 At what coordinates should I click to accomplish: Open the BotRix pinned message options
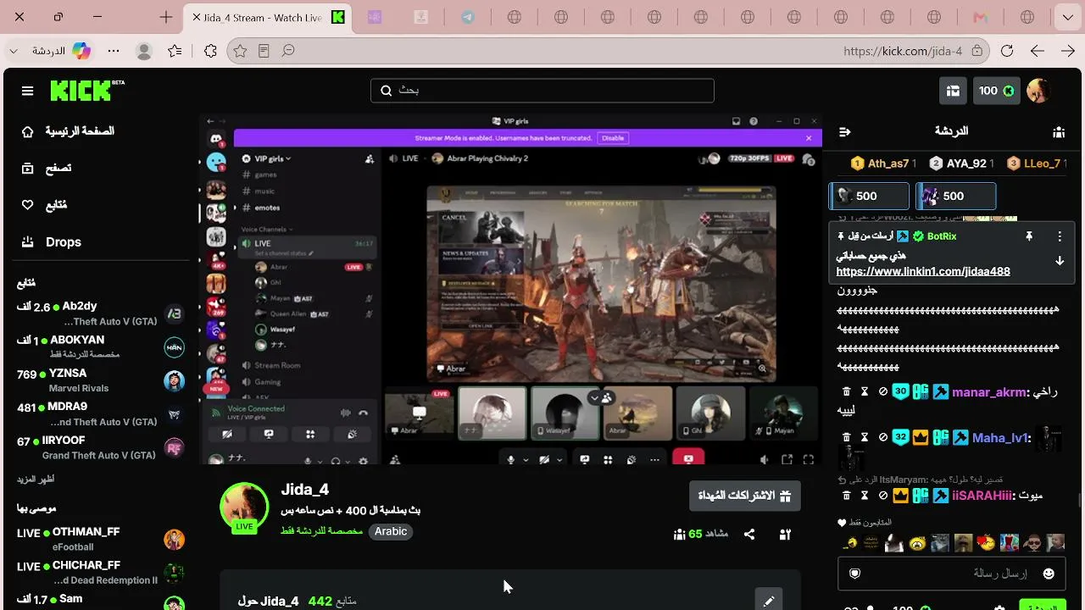pos(1060,236)
